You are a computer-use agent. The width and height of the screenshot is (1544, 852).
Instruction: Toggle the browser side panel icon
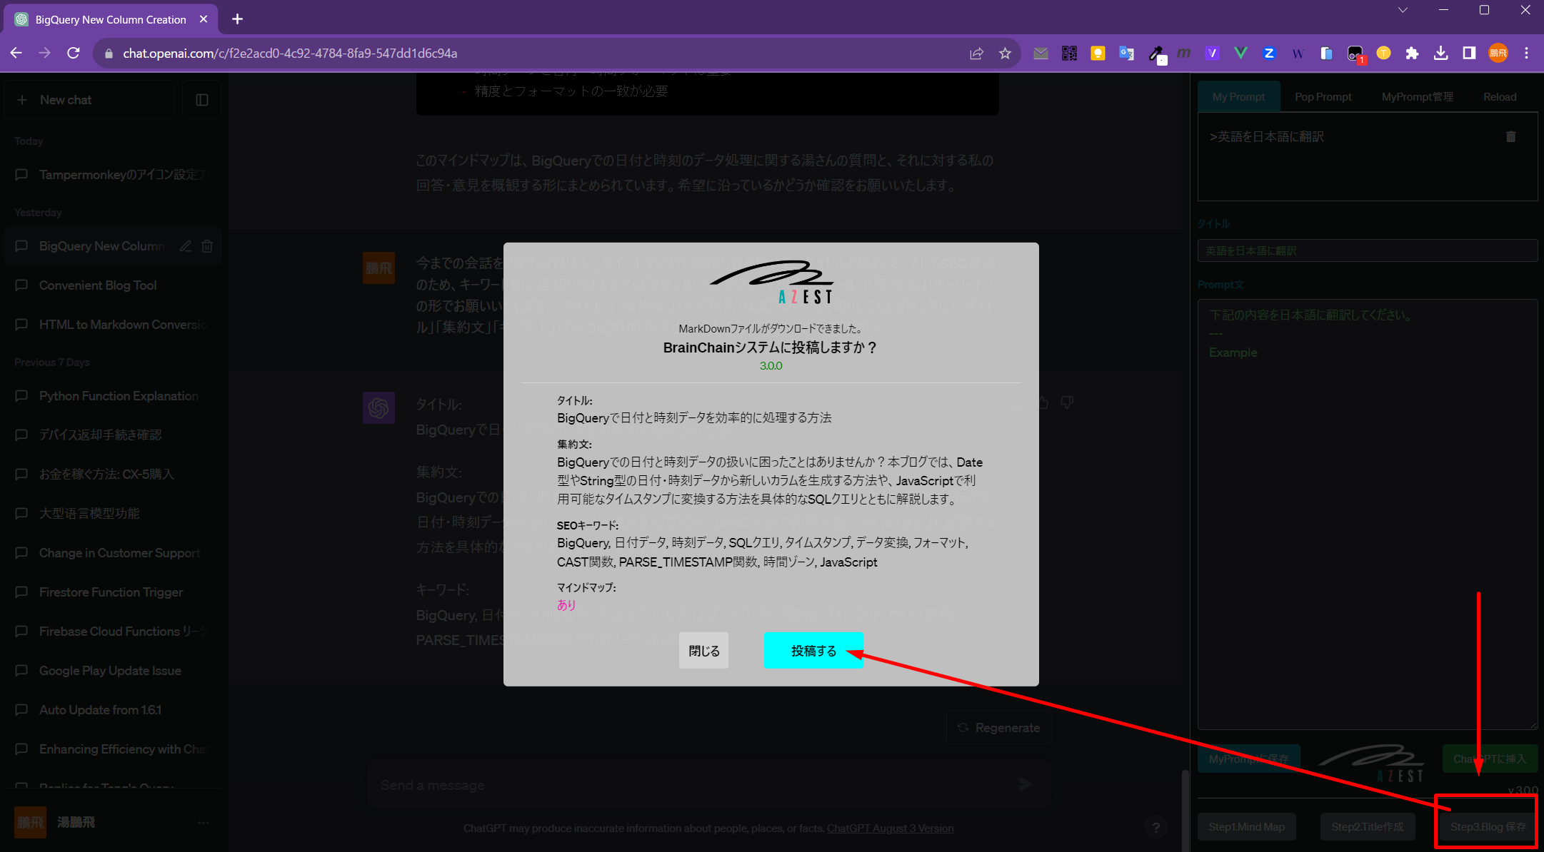point(1469,54)
